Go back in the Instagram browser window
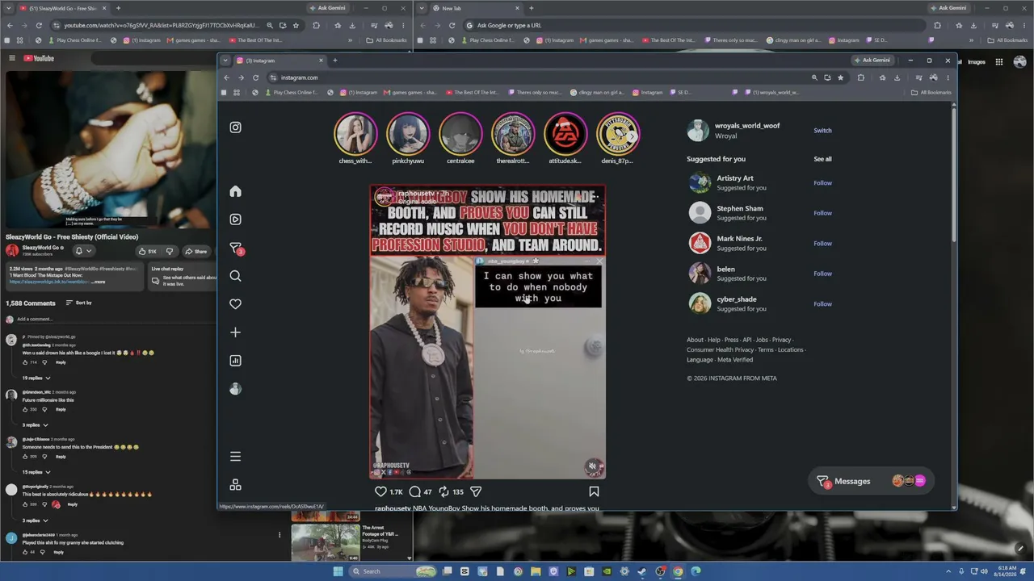This screenshot has height=581, width=1034. pos(226,77)
